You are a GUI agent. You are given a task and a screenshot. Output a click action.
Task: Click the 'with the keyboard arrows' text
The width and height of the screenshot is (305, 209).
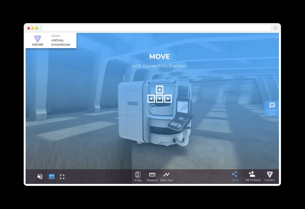(159, 66)
